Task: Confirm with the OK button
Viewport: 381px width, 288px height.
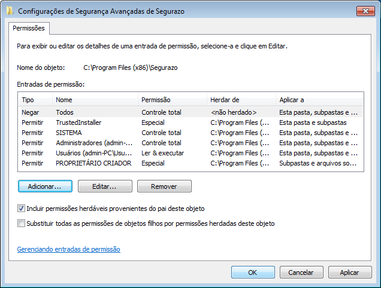Action: click(253, 272)
